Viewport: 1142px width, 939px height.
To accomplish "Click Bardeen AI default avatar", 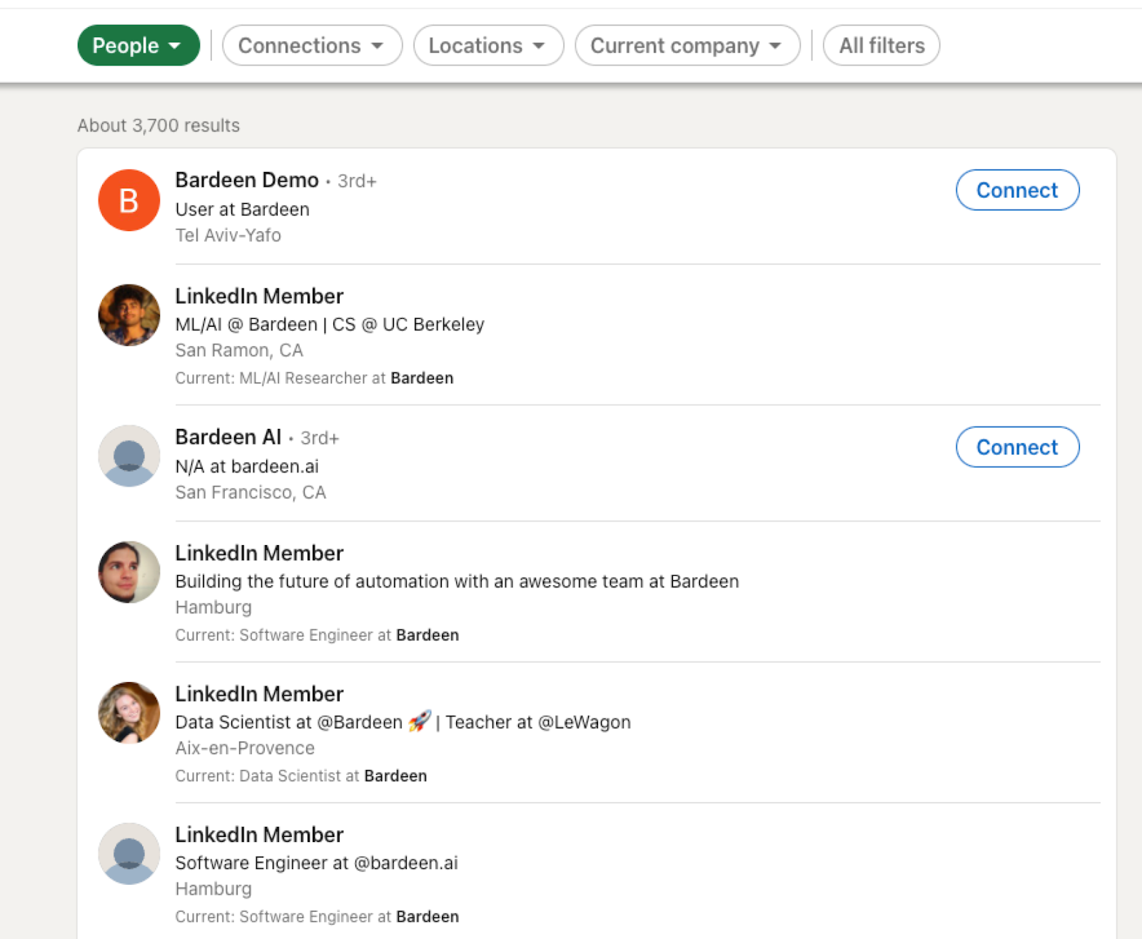I will (129, 457).
